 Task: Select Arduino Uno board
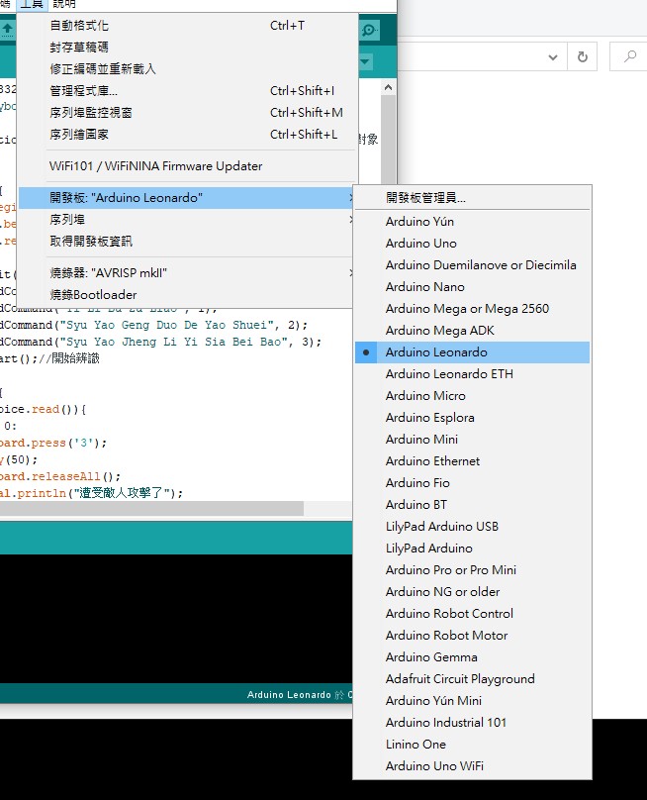(472, 244)
